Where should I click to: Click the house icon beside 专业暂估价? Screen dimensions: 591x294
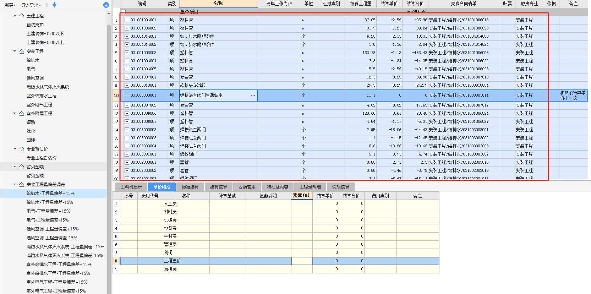tap(22, 149)
